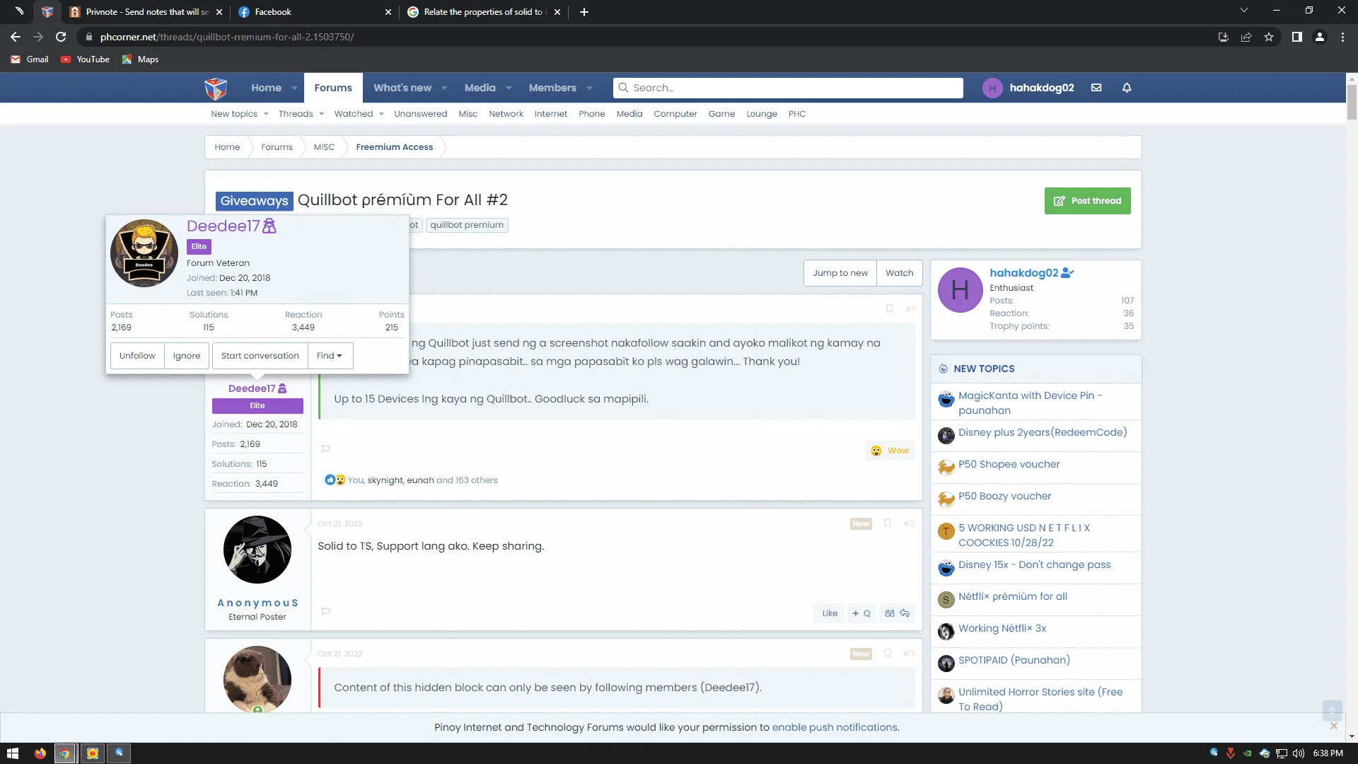Screen dimensions: 1358x764
Task: Expand the Home menu dropdown arrow
Action: pyautogui.click(x=294, y=88)
